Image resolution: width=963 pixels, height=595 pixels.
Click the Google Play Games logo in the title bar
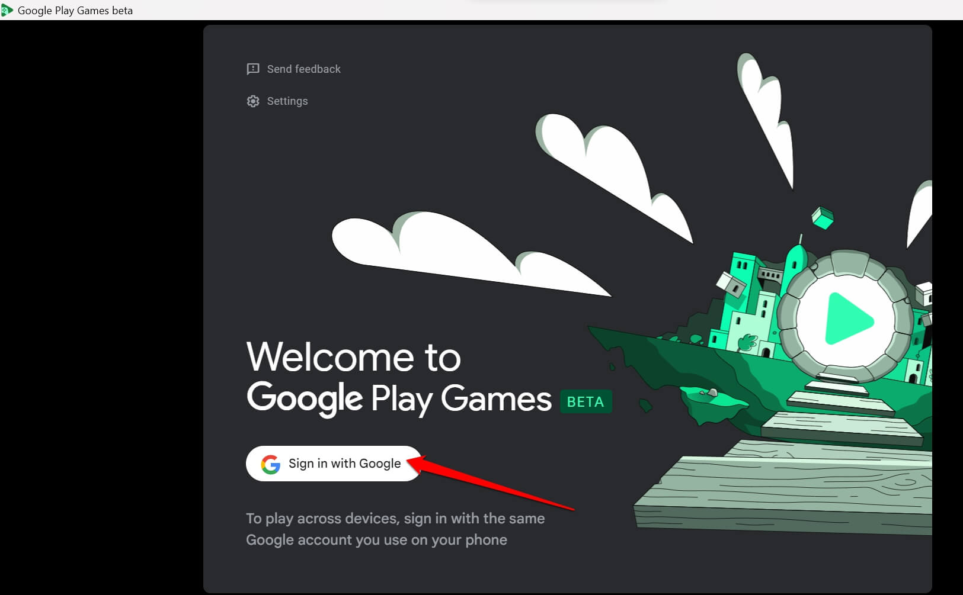7,9
